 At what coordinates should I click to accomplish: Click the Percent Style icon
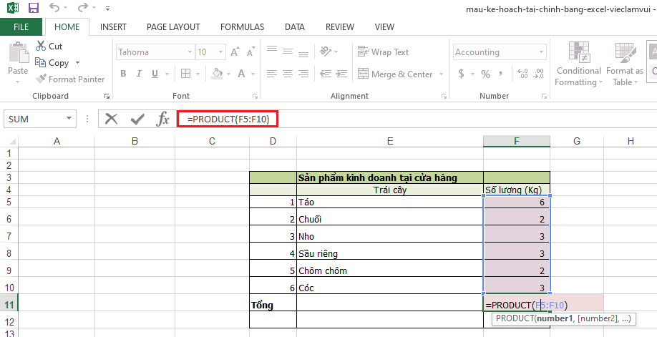pyautogui.click(x=486, y=74)
